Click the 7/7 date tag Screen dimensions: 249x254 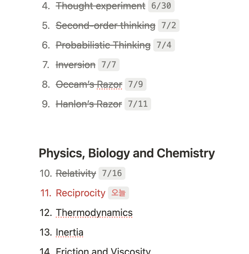(x=109, y=65)
